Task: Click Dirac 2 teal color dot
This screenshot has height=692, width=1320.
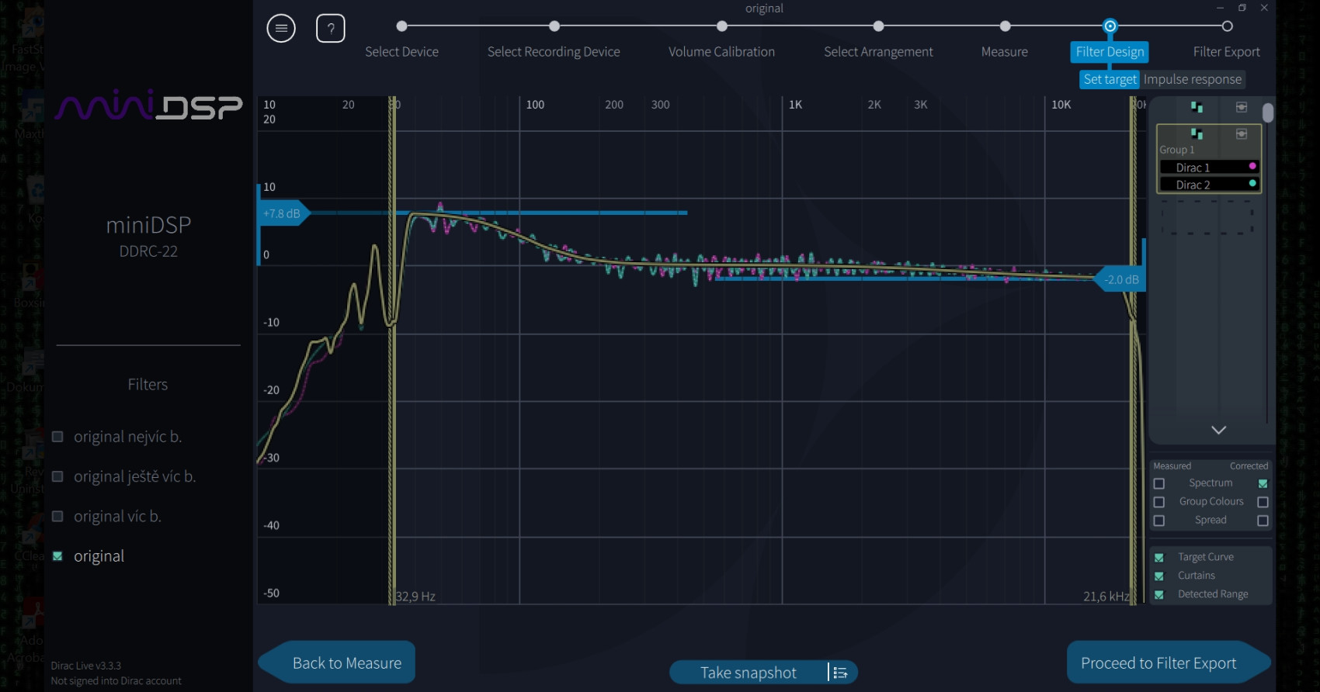Action: pos(1252,184)
